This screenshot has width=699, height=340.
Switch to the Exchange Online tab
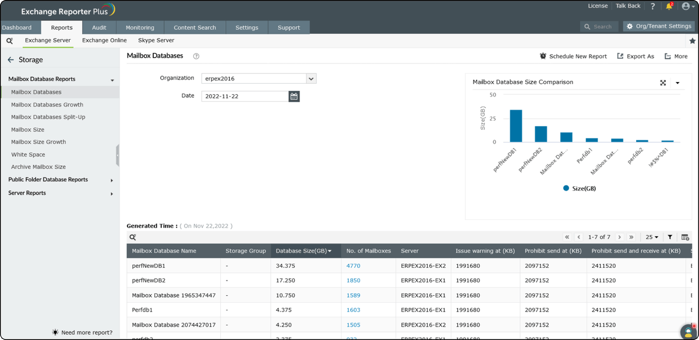click(104, 40)
